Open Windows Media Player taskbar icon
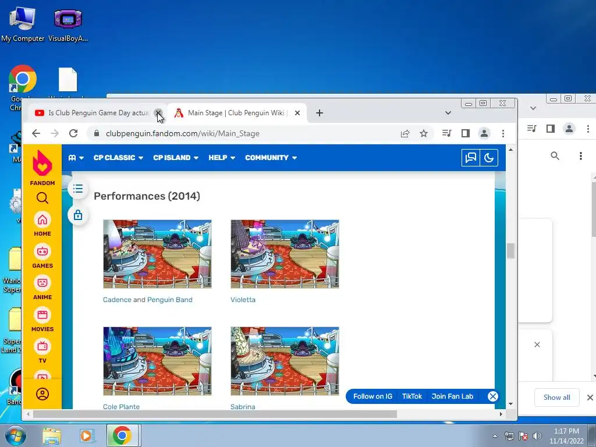 pos(87,435)
